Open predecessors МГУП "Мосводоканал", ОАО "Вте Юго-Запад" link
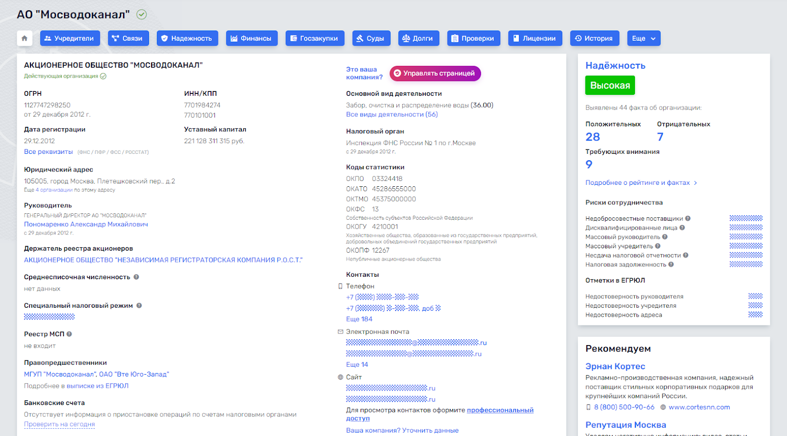The height and width of the screenshot is (436, 787). pyautogui.click(x=96, y=375)
